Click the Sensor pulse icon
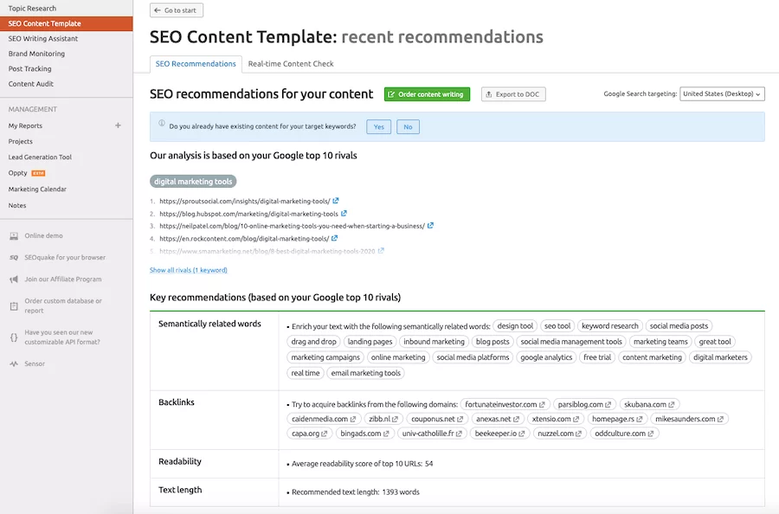Screen dimensions: 779x514 [14, 363]
